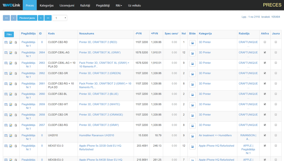This screenshot has width=284, height=161.
Task: Uncheck Aktīva for CRAFTBOT XL (GRAY)
Action: pos(265,52)
